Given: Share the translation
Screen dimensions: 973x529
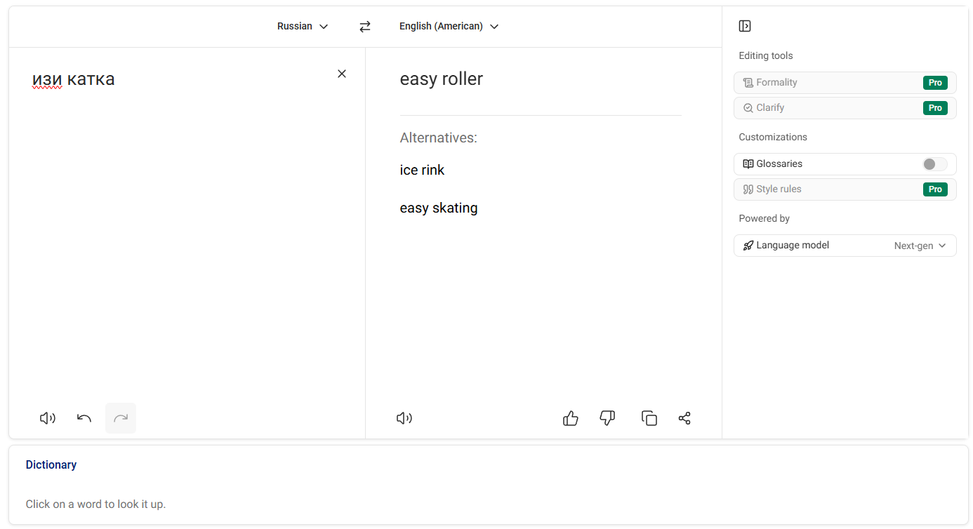Looking at the screenshot, I should coord(684,418).
